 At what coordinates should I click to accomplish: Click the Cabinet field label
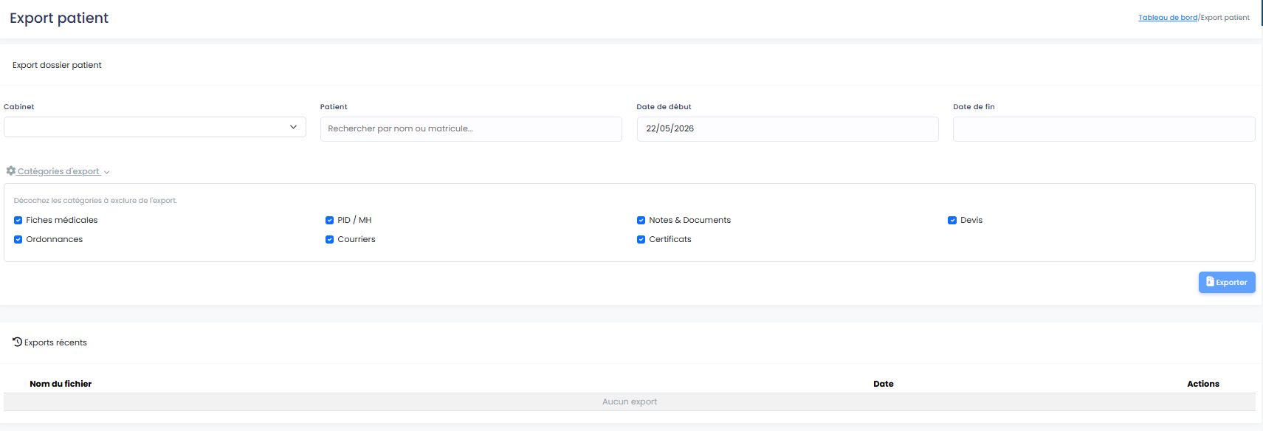coord(19,107)
